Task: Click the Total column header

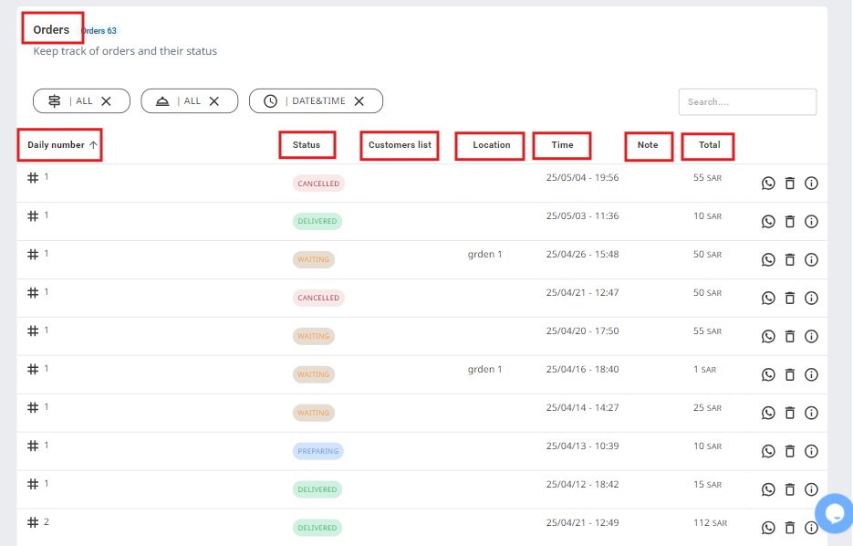Action: pos(709,145)
